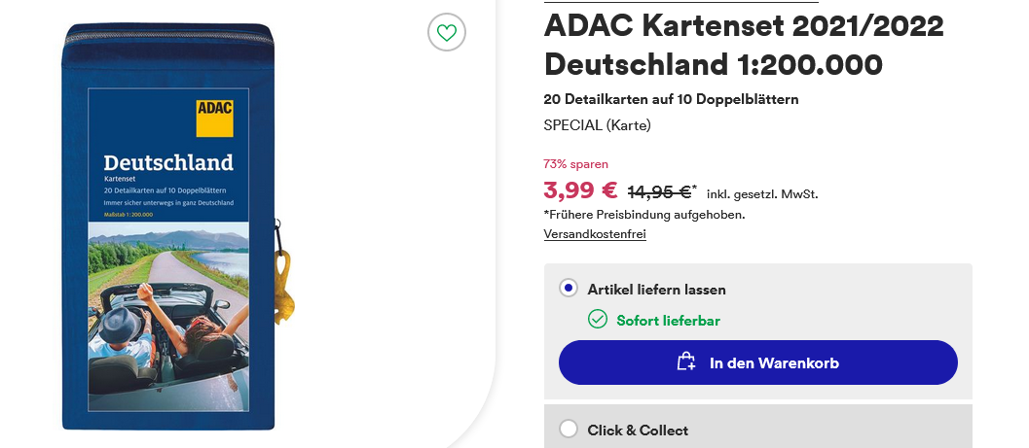Click the current price 3,99 €

pyautogui.click(x=580, y=190)
